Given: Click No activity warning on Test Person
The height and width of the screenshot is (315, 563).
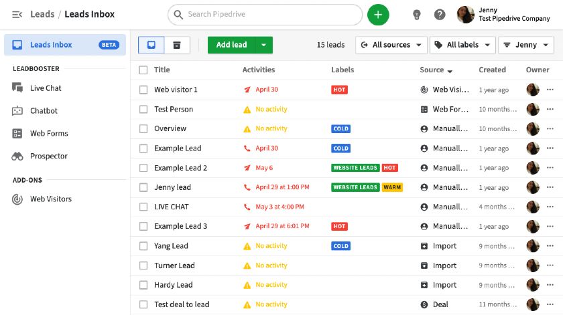Looking at the screenshot, I should pyautogui.click(x=265, y=109).
